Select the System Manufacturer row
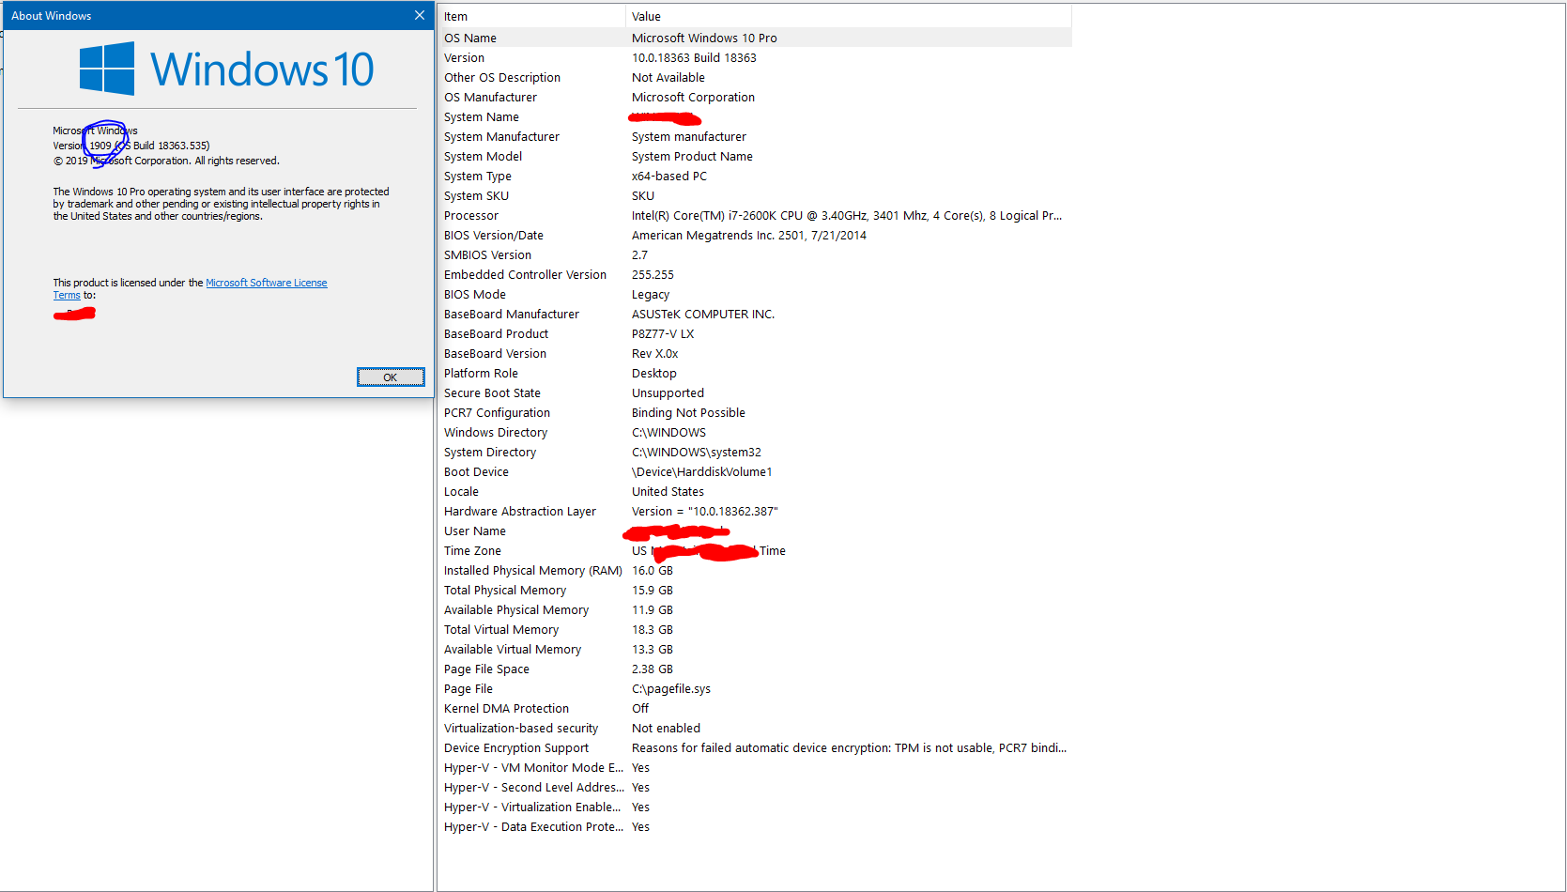Image resolution: width=1567 pixels, height=892 pixels. [x=755, y=136]
